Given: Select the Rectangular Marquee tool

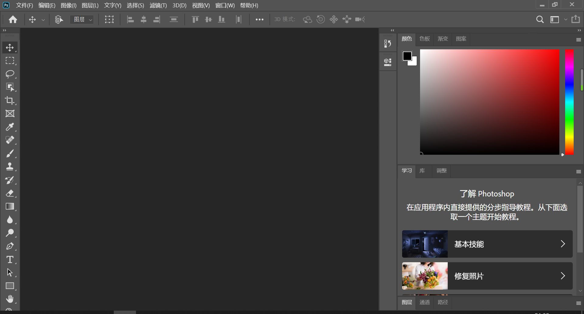Looking at the screenshot, I should pyautogui.click(x=10, y=61).
